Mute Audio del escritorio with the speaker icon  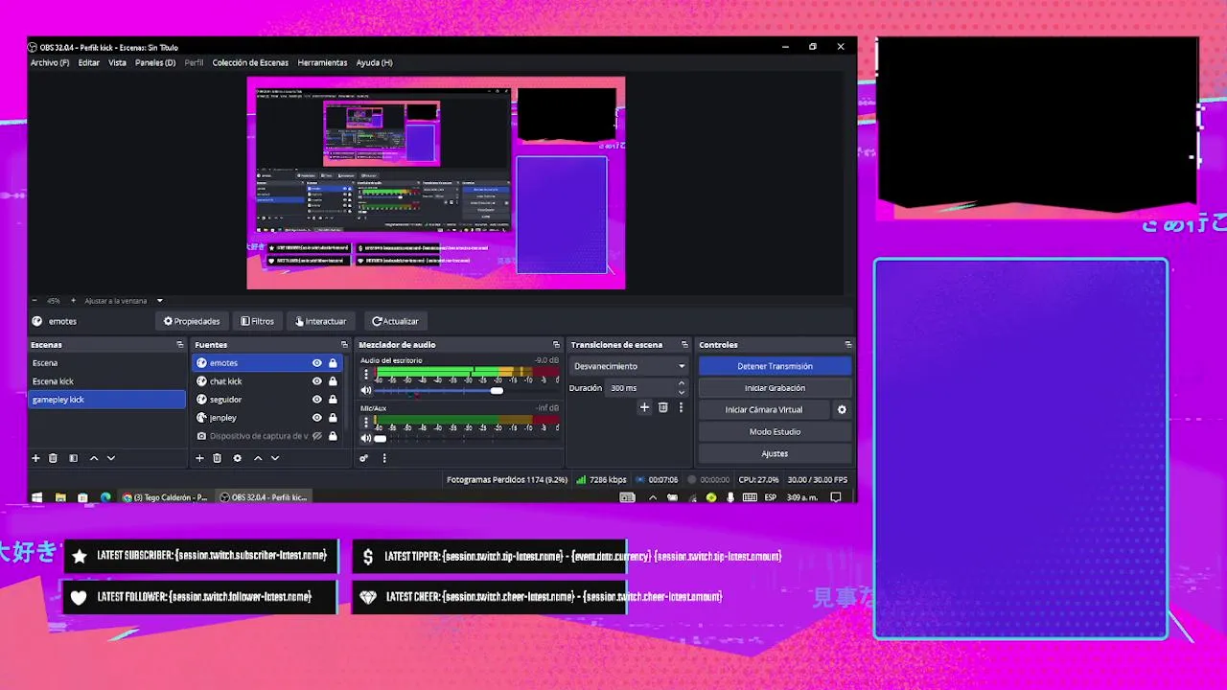click(365, 390)
